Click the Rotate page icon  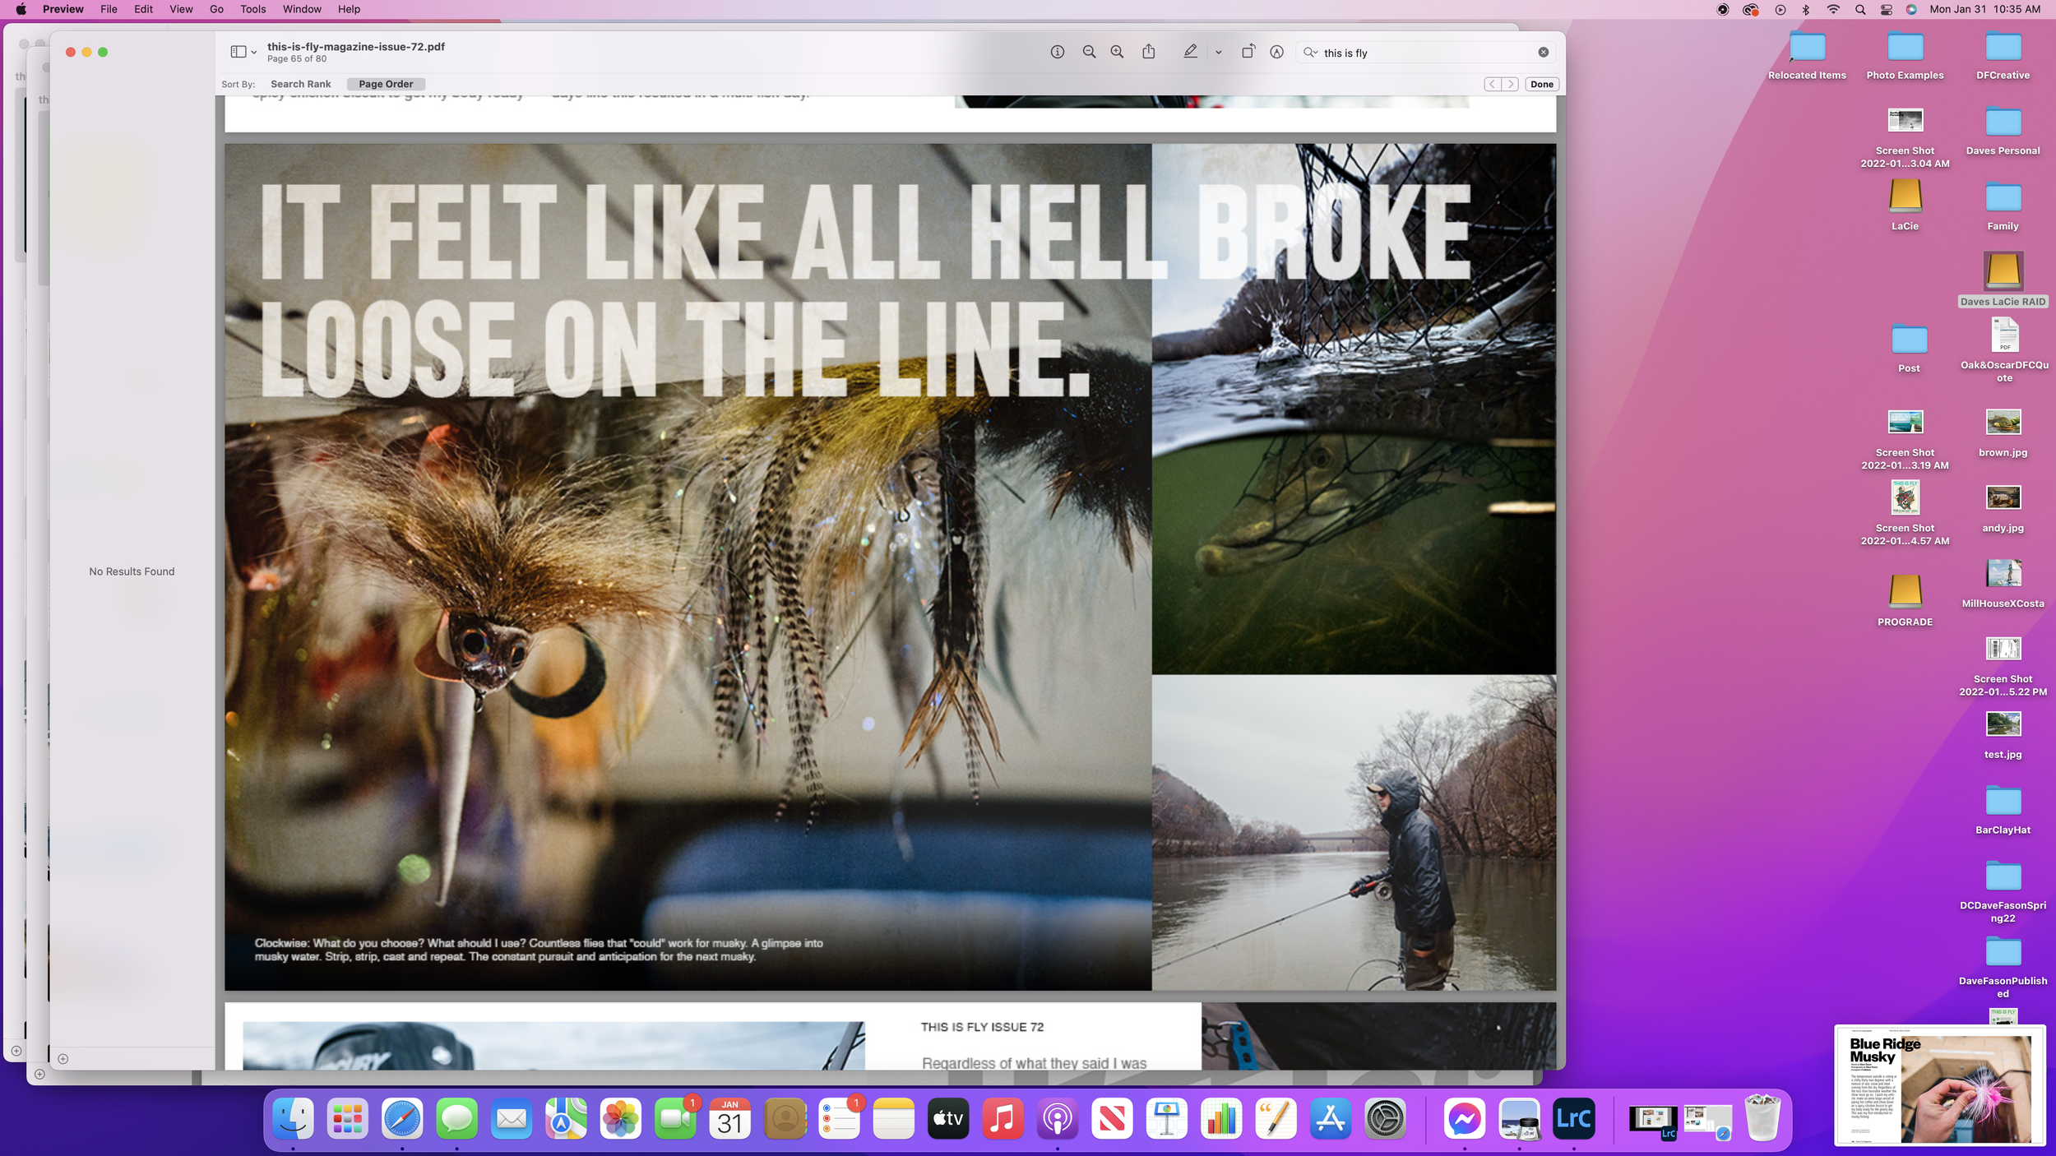click(1248, 52)
